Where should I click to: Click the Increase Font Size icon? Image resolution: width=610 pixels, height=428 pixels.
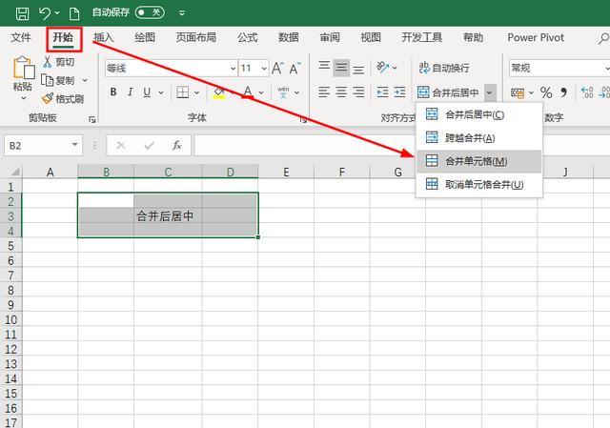pyautogui.click(x=277, y=69)
